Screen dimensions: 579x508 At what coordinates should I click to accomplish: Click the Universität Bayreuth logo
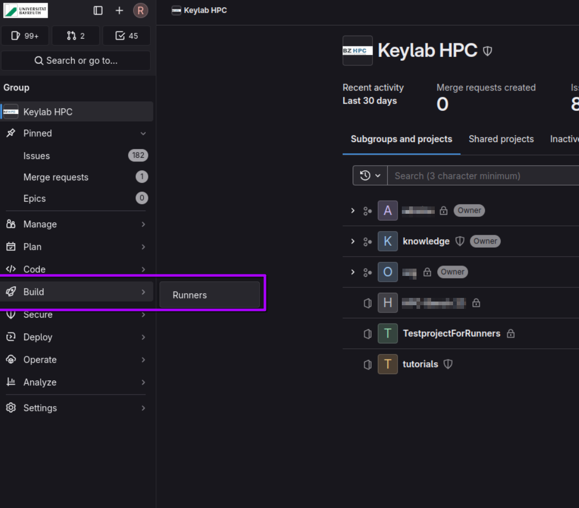[26, 10]
